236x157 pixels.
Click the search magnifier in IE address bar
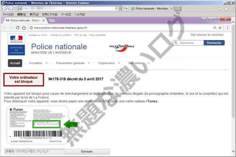pyautogui.click(x=117, y=8)
